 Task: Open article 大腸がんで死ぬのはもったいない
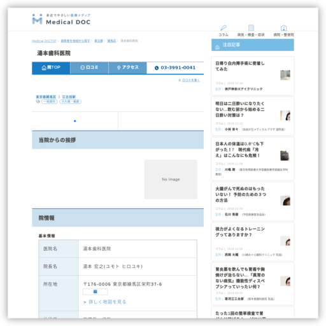pos(241,194)
